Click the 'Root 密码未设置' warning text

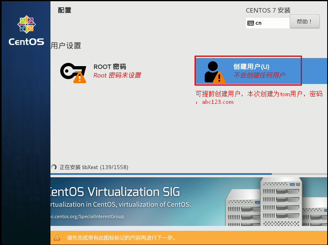coord(117,75)
